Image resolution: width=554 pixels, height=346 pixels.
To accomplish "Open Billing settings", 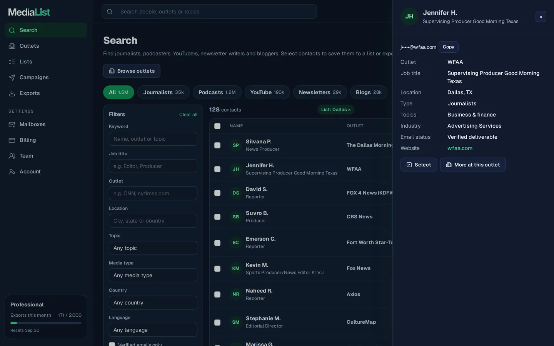I will (46, 140).
